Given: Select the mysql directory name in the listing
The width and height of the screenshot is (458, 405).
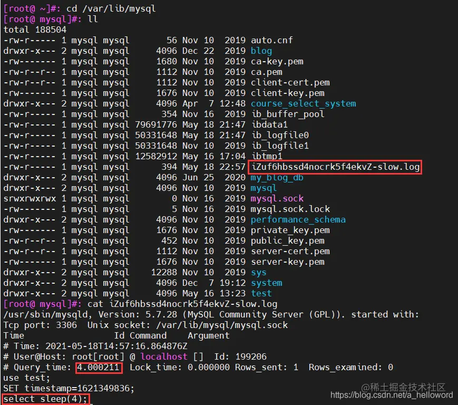Looking at the screenshot, I should click(x=264, y=188).
